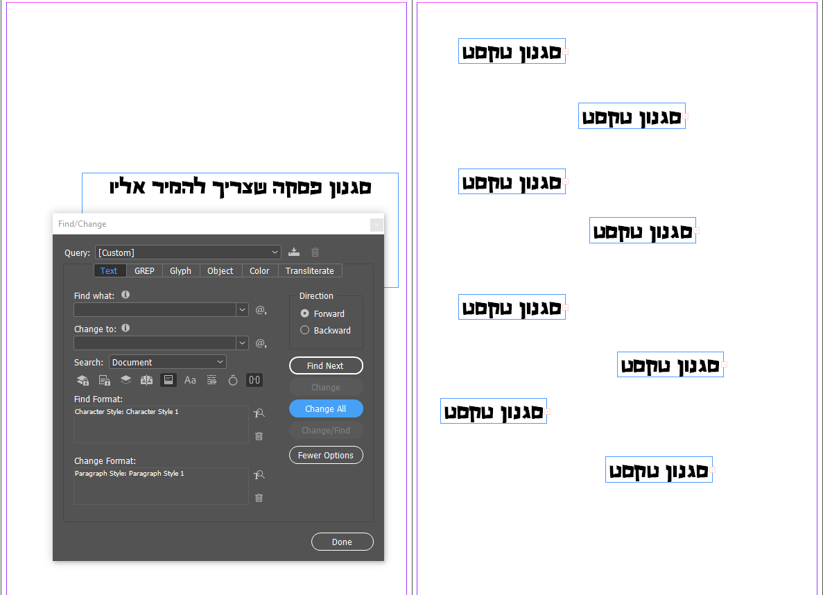Click into the Change to input field
The height and width of the screenshot is (595, 823).
(155, 343)
